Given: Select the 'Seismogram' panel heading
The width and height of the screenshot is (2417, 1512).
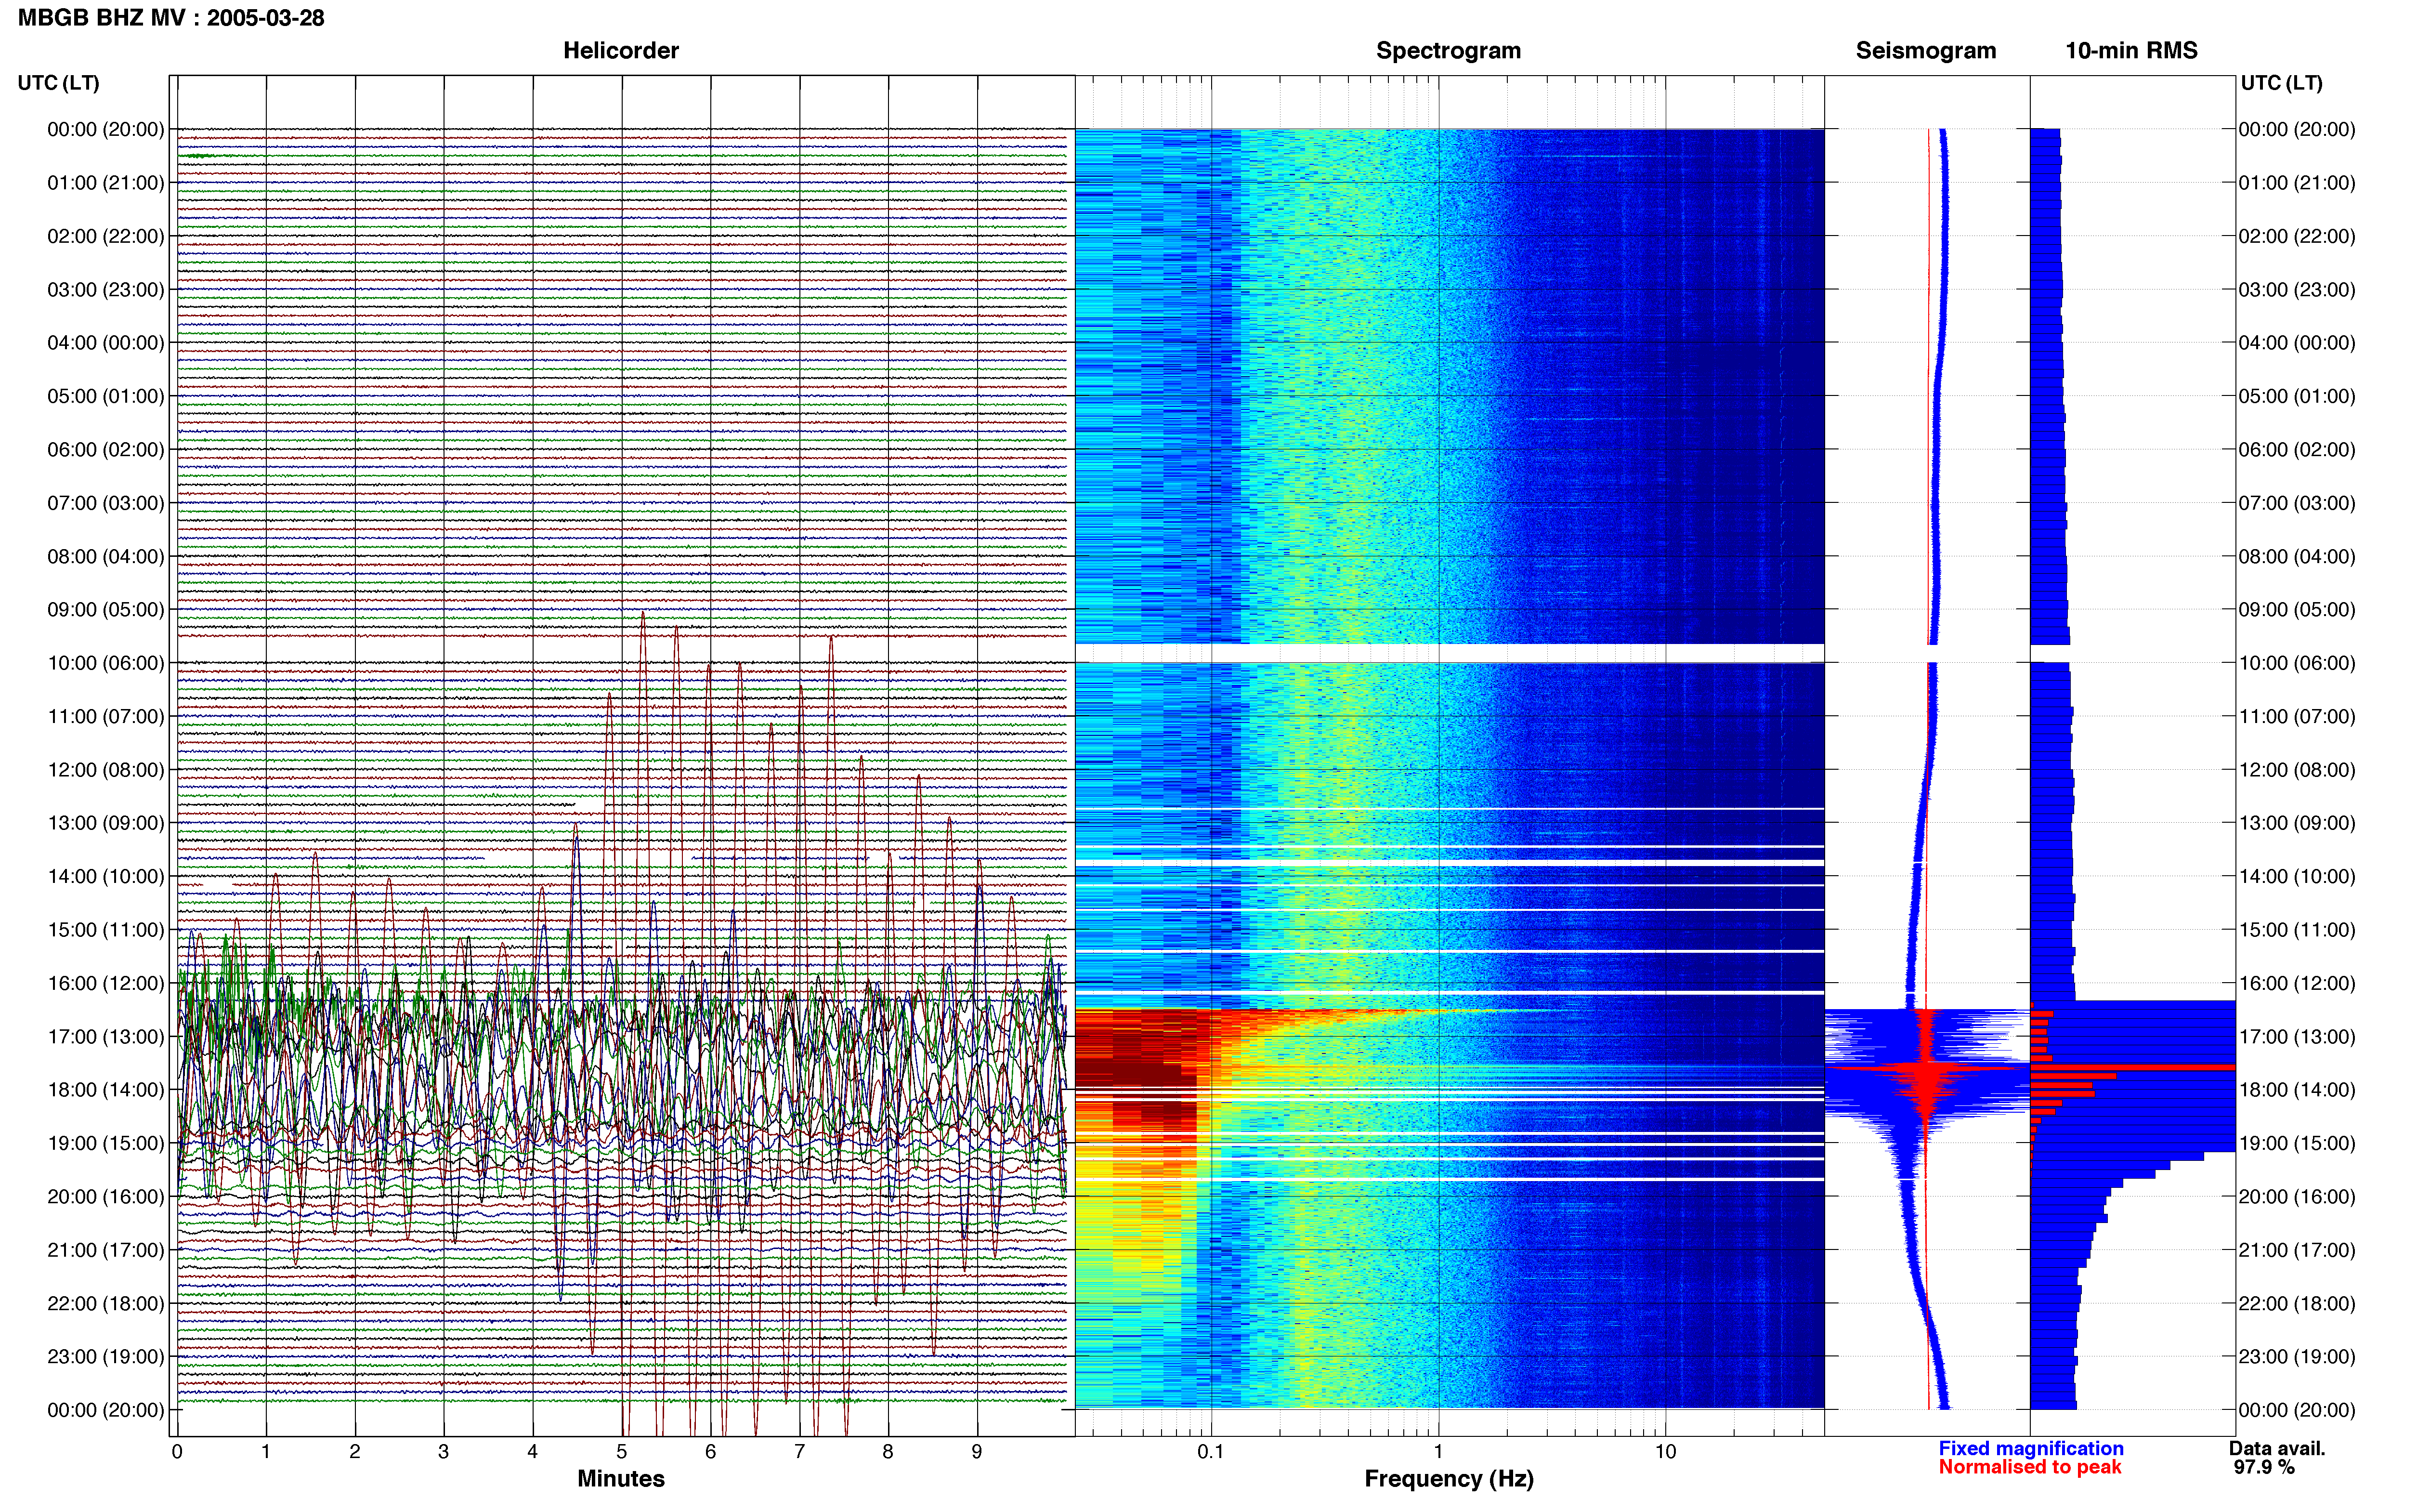Looking at the screenshot, I should (x=1926, y=50).
